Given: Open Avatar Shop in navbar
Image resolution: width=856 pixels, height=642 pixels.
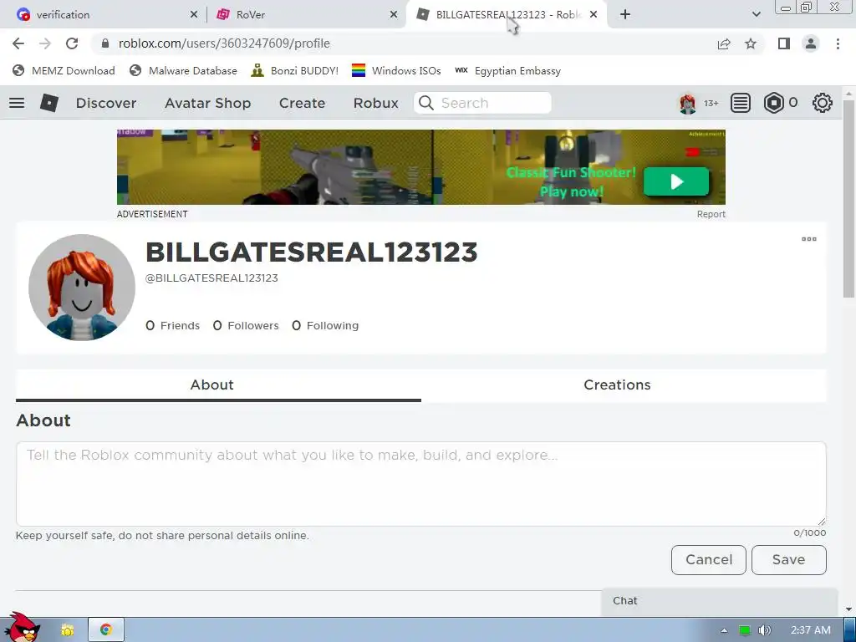Looking at the screenshot, I should pos(207,103).
